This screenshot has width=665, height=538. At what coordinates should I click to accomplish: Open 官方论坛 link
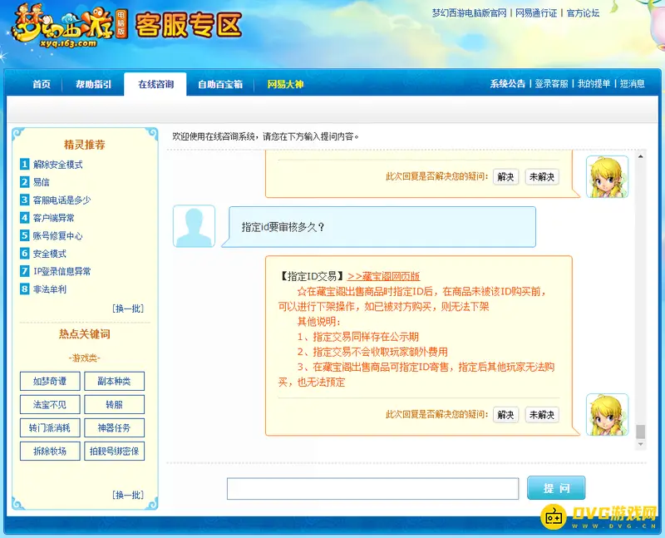583,13
